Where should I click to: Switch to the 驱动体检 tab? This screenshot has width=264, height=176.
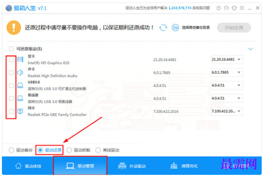[x=28, y=166]
